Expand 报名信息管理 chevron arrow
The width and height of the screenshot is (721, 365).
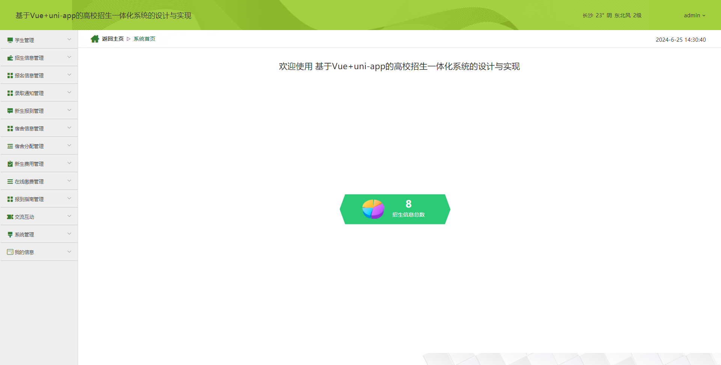69,75
